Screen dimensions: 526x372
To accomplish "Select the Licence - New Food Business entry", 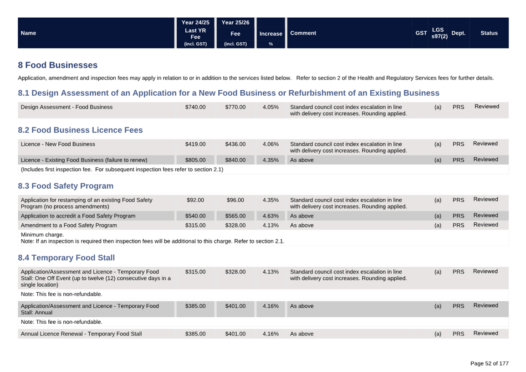I will click(58, 144).
